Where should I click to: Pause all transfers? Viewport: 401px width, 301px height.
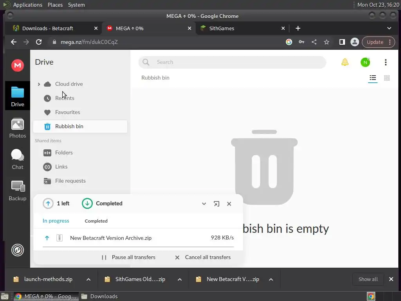pyautogui.click(x=128, y=257)
